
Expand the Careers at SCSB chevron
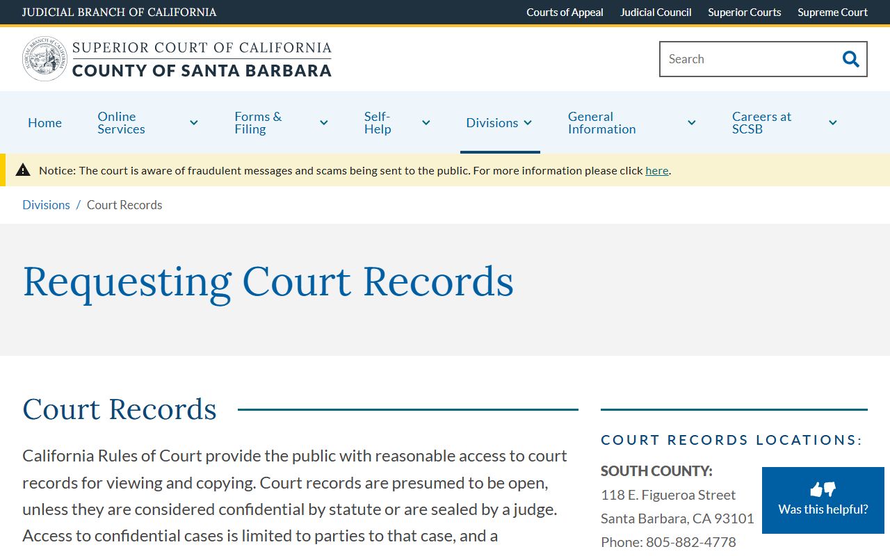tap(833, 123)
